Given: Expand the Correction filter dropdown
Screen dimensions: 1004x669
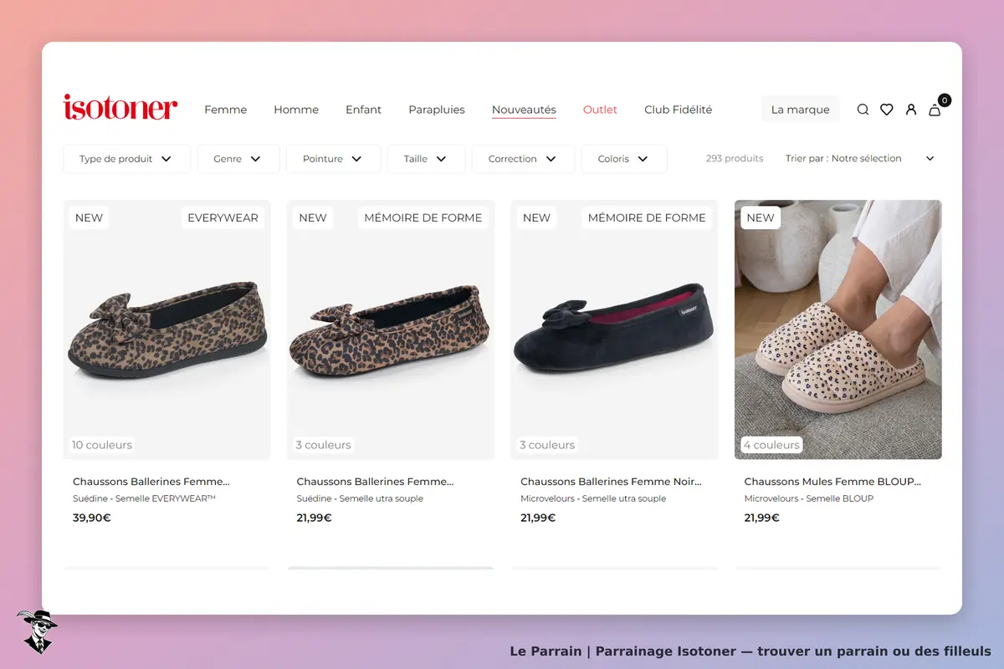Looking at the screenshot, I should click(523, 159).
